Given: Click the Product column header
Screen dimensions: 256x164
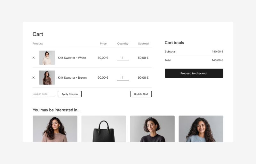Looking at the screenshot, I should click(x=37, y=43).
